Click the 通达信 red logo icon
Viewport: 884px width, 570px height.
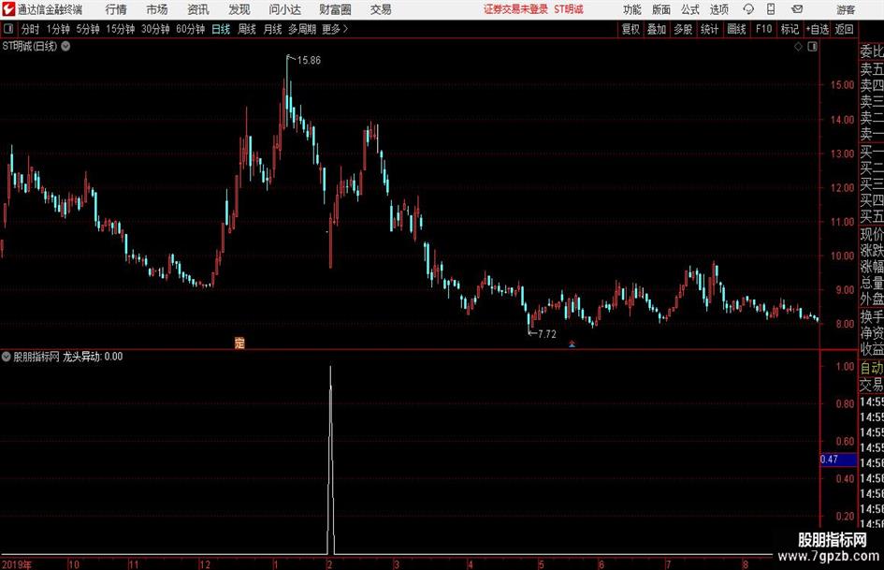coord(7,9)
